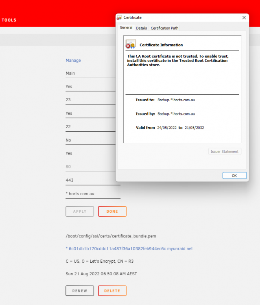Open the Tools menu in red header
260x305 pixels.
9,20
